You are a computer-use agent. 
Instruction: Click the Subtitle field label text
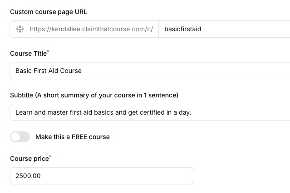[x=94, y=95]
